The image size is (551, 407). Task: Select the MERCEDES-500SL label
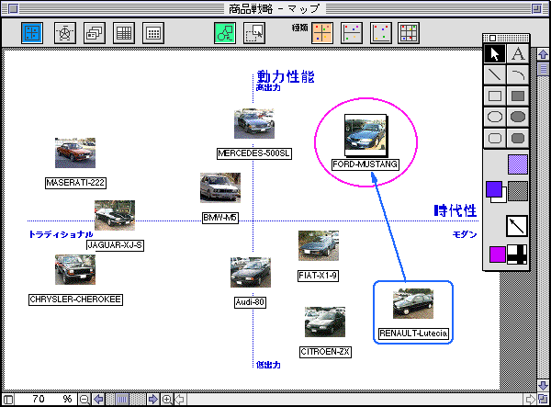pyautogui.click(x=254, y=153)
